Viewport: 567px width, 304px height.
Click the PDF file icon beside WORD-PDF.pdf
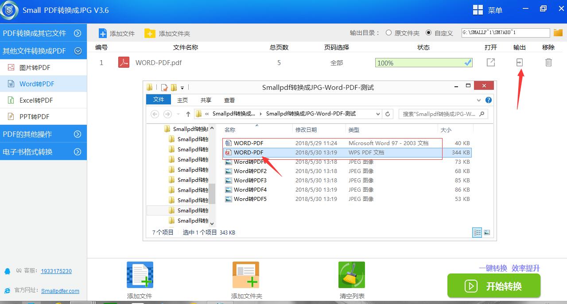pyautogui.click(x=124, y=62)
